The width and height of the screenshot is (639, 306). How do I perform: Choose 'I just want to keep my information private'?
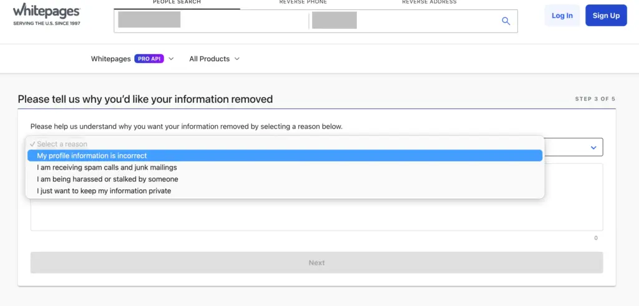tap(285, 191)
